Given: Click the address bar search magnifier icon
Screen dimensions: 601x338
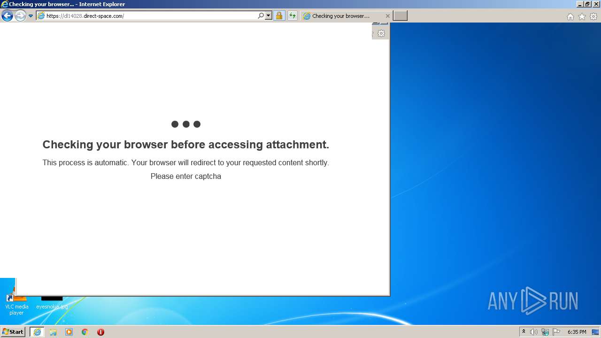Looking at the screenshot, I should 261,16.
